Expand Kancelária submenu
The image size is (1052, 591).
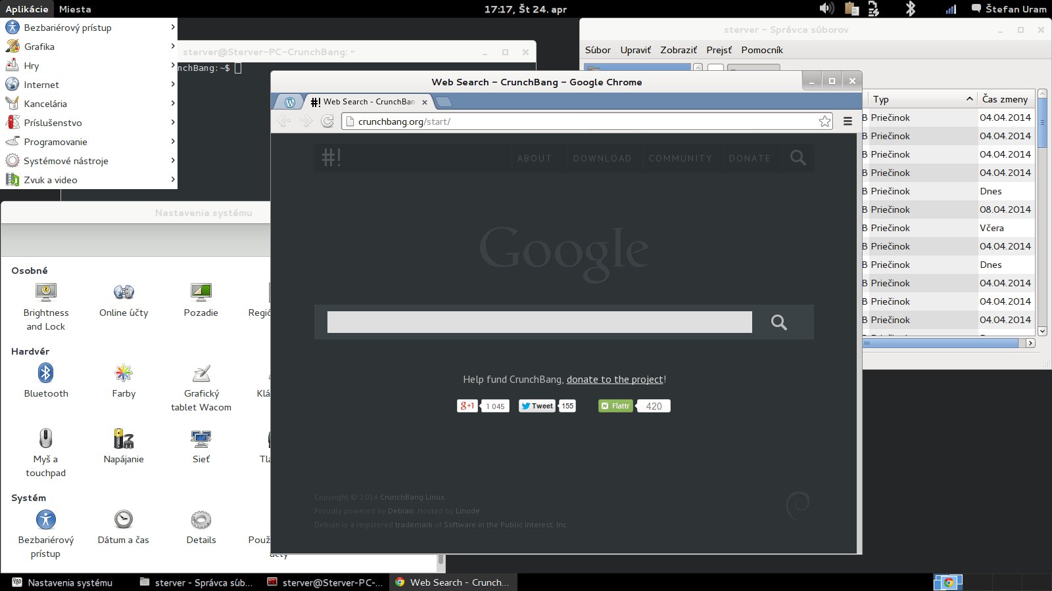[x=89, y=104]
